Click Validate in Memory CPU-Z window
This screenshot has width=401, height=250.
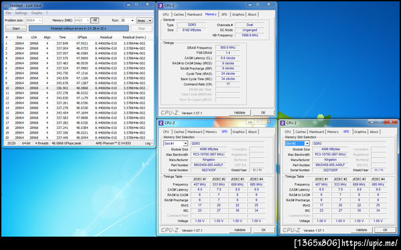click(x=240, y=112)
